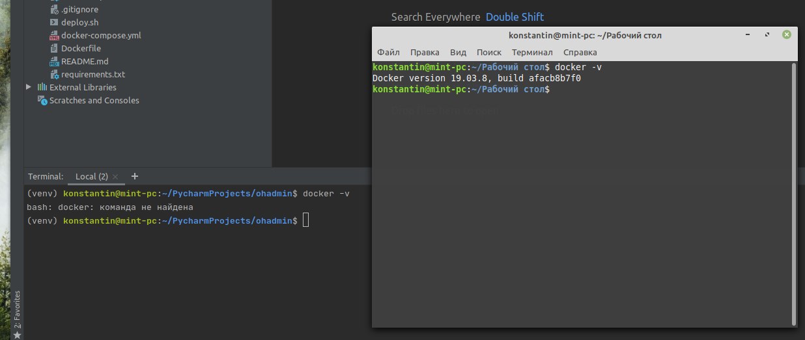Image resolution: width=805 pixels, height=340 pixels.
Task: Add a new terminal session tab
Action: (x=135, y=176)
